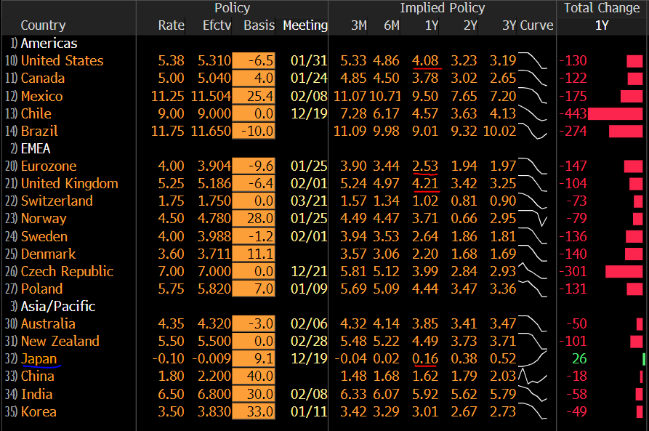Open the Eurozone country entry
This screenshot has height=431, width=649.
(x=49, y=166)
